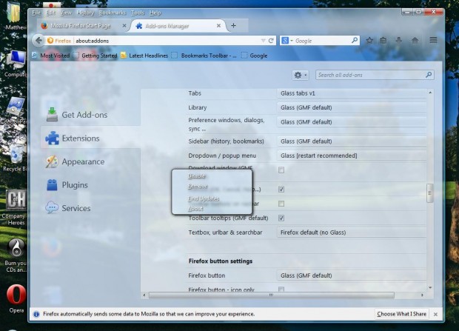Viewport: 459px width, 331px height.
Task: Open the Burn your CDs desktop icon
Action: point(16,255)
